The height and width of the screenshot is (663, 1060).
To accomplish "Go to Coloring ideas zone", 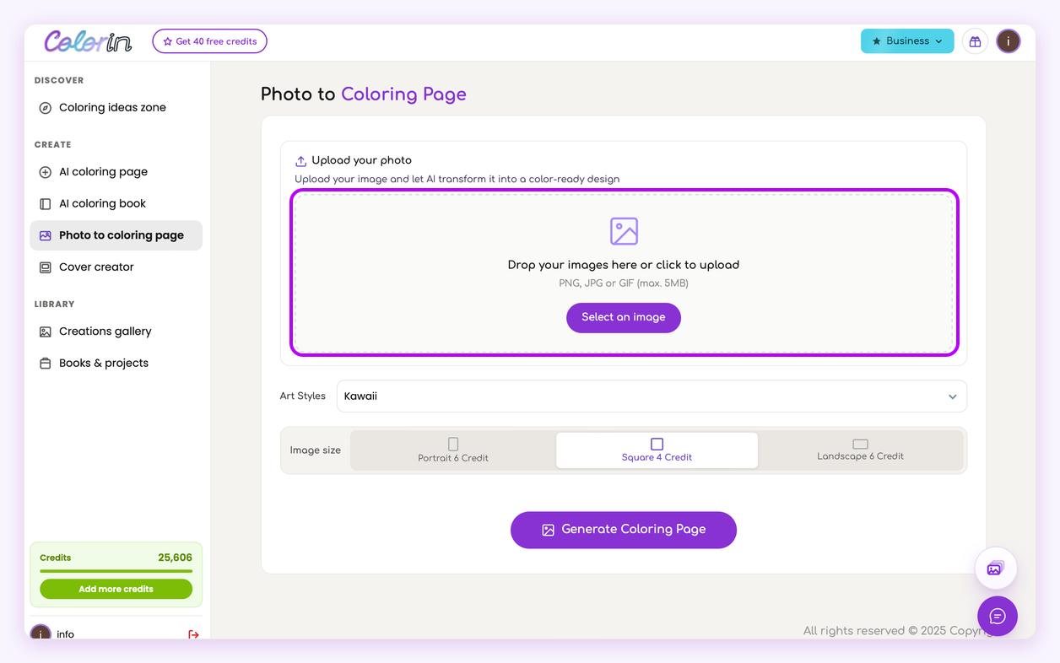I will 116,108.
